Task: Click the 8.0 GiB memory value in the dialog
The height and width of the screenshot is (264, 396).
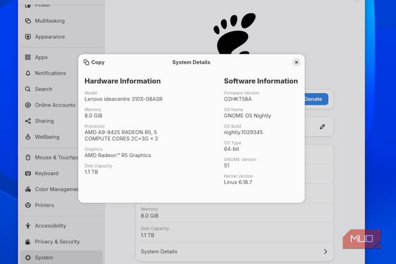Action: [94, 116]
